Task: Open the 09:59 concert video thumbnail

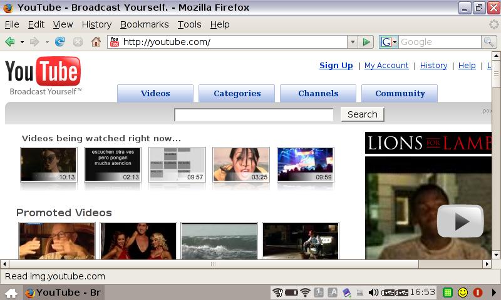Action: click(x=306, y=164)
